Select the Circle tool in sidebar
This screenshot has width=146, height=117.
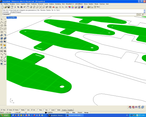pos(2,26)
